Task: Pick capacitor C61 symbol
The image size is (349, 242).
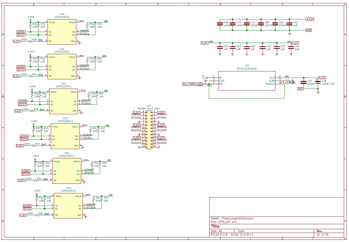Action: pyautogui.click(x=262, y=48)
